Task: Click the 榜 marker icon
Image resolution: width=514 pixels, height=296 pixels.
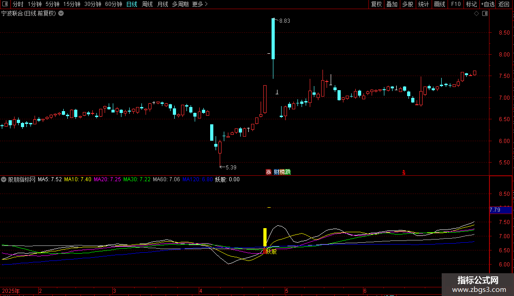Action: click(x=282, y=172)
